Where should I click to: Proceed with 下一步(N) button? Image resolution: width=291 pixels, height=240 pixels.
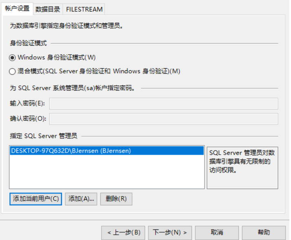[170, 233]
